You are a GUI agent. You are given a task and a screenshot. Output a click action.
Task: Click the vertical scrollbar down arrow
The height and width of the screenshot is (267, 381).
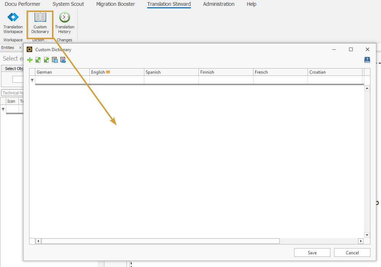coord(367,235)
